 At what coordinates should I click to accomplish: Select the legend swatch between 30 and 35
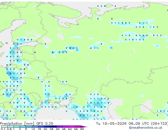(x=60, y=127)
